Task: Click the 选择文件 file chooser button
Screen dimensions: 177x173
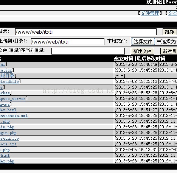Action: tap(143, 41)
